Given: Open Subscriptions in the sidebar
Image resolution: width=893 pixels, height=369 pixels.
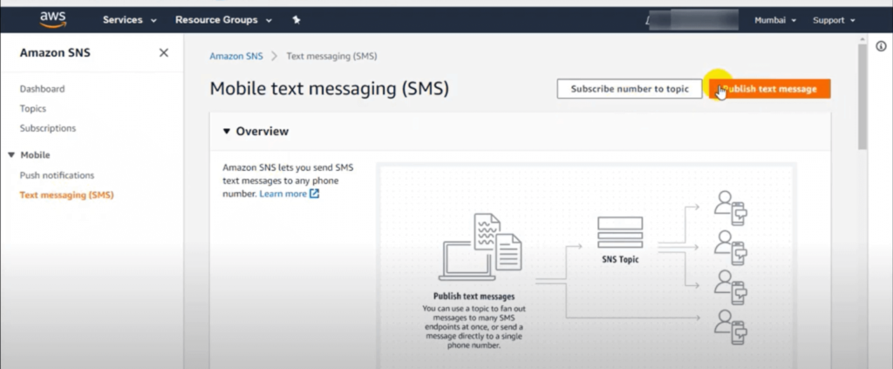Looking at the screenshot, I should (48, 128).
